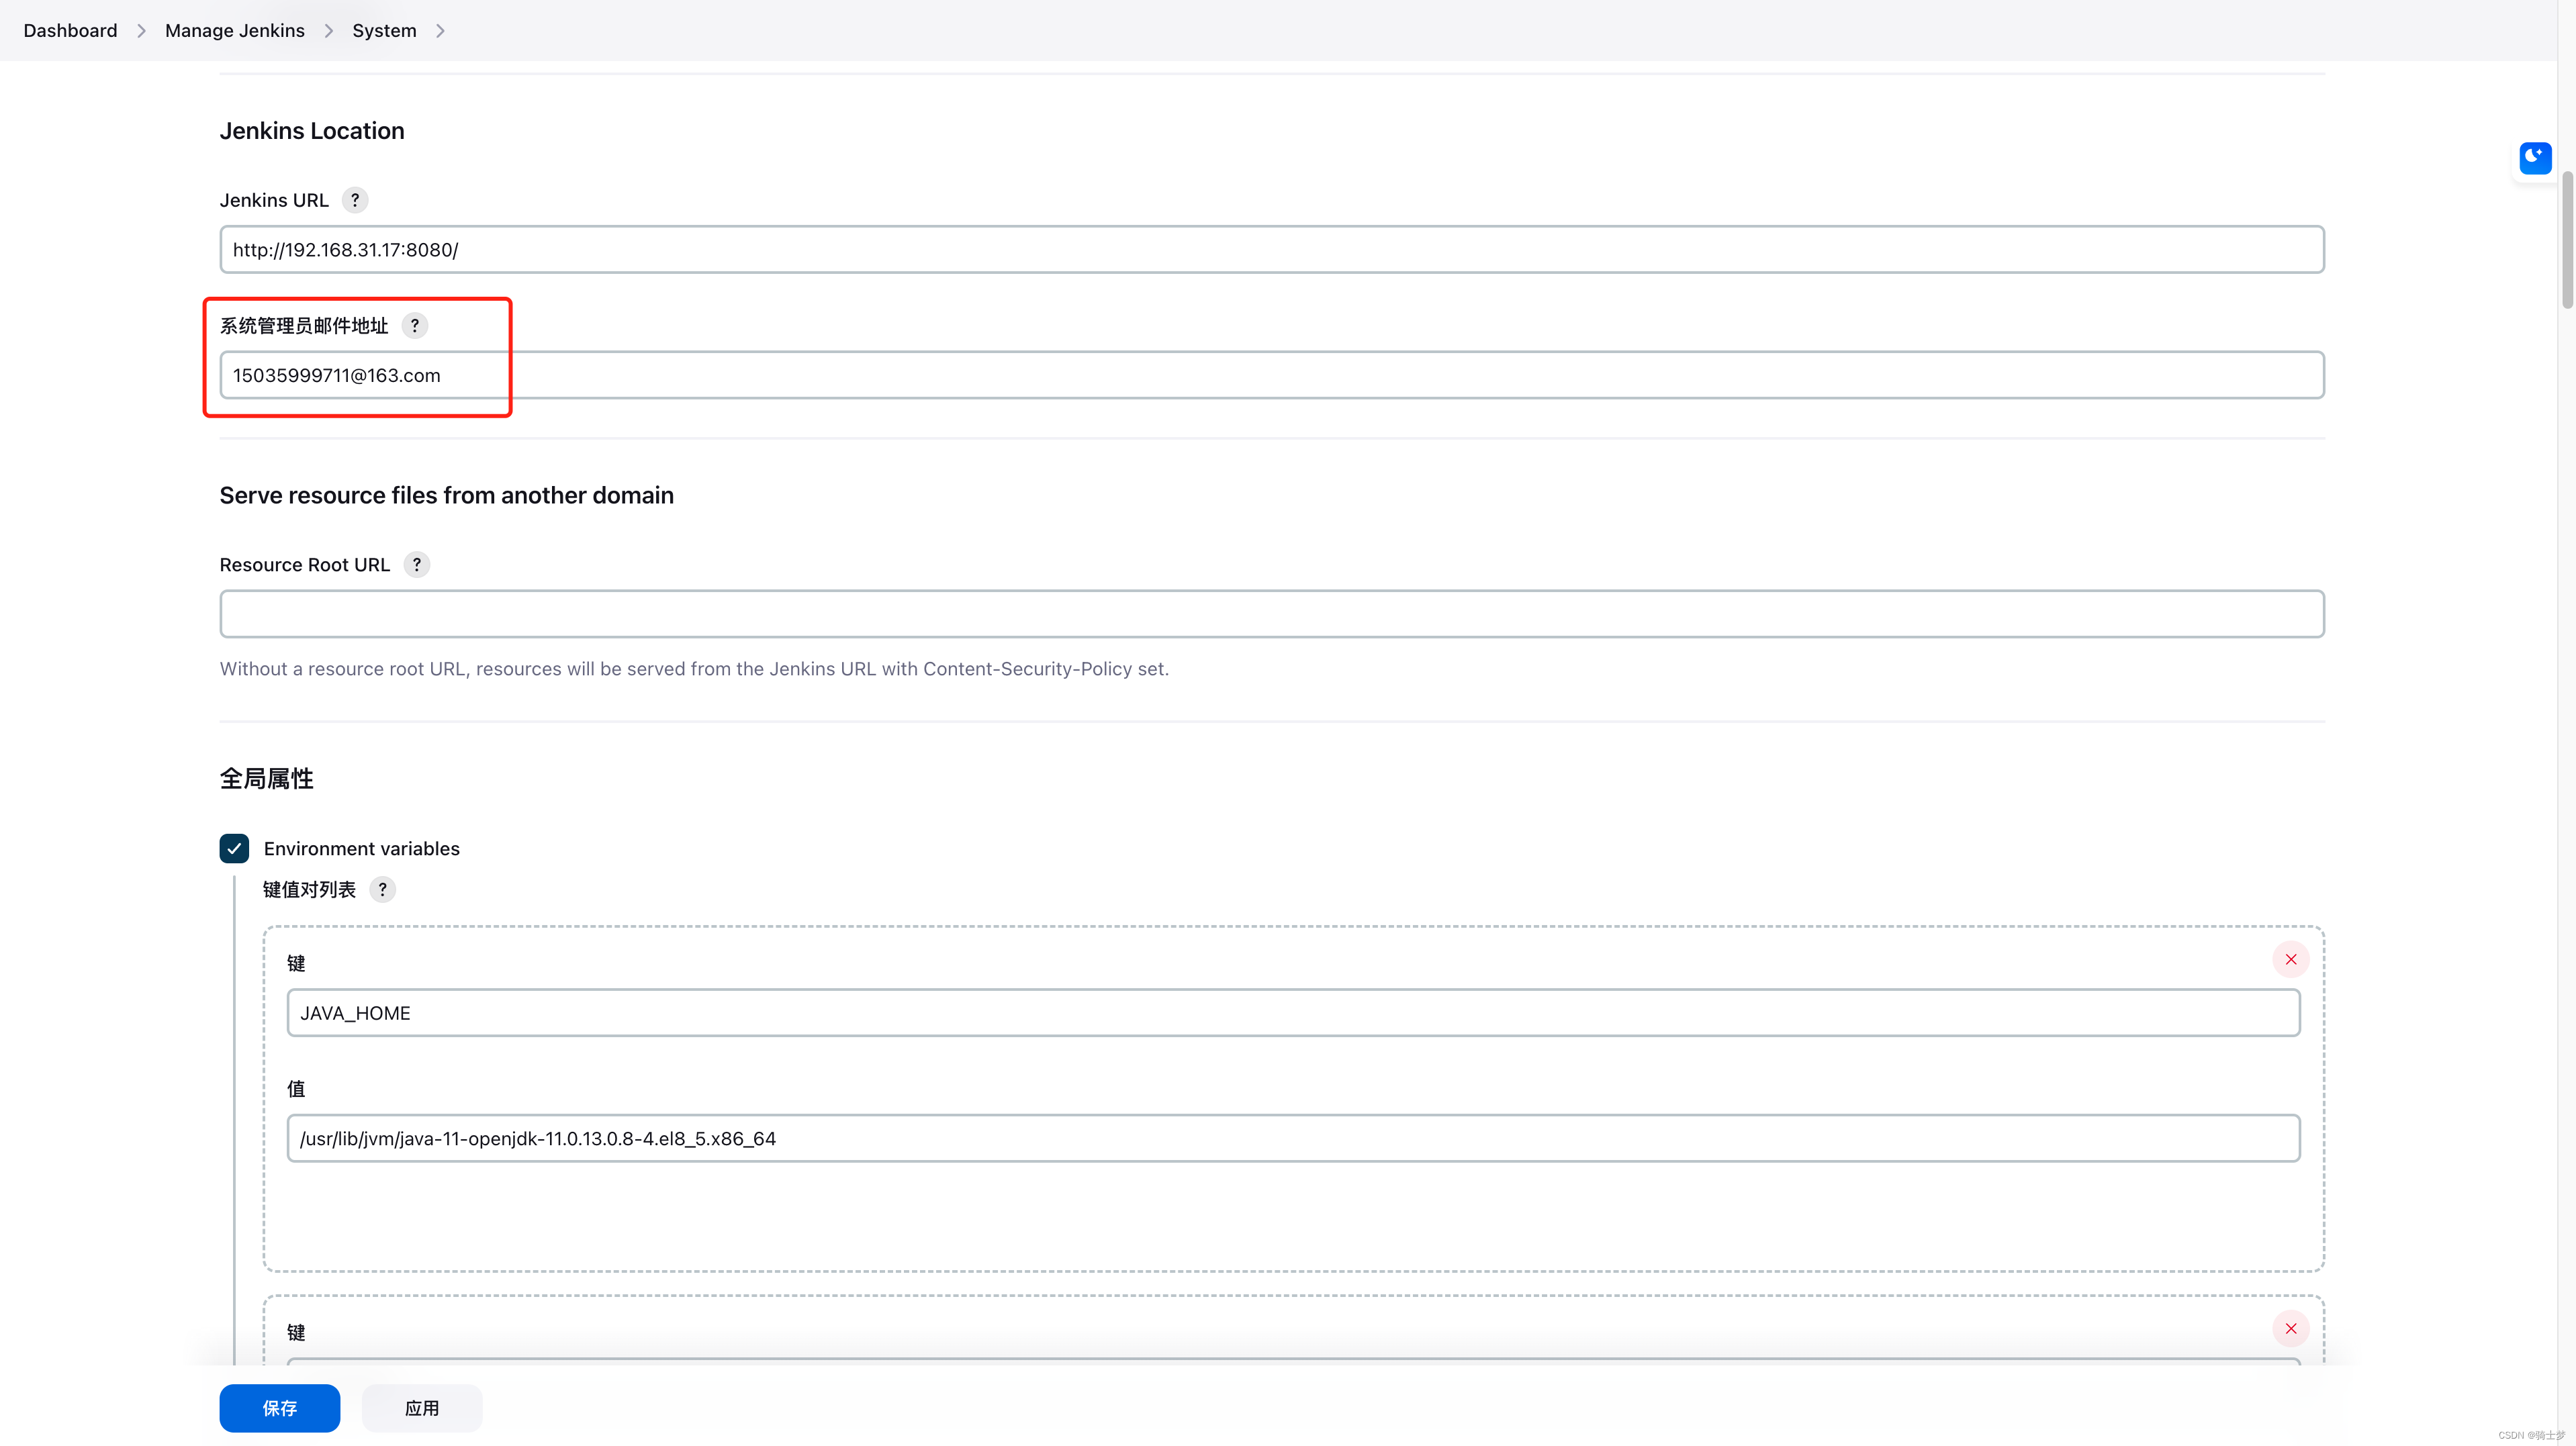Open help for Resource Root URL

(417, 564)
